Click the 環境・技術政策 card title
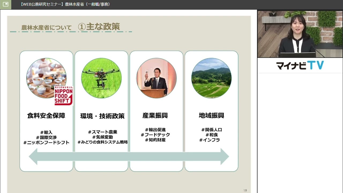This screenshot has height=193, width=343. pyautogui.click(x=102, y=116)
